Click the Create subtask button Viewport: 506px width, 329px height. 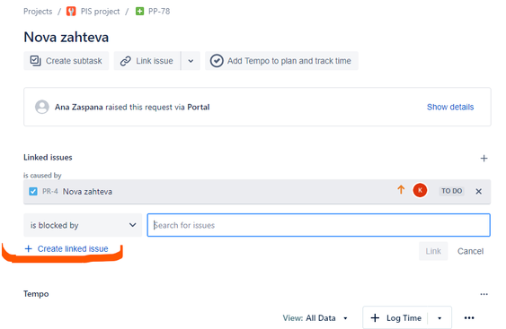(67, 61)
